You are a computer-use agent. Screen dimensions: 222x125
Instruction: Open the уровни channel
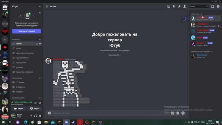coord(27,67)
